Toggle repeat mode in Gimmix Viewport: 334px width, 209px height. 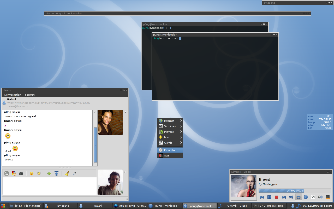click(x=299, y=197)
